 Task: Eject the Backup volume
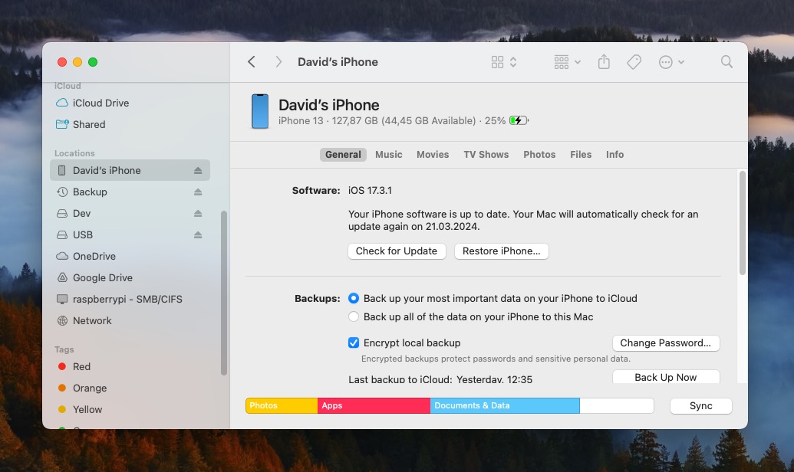tap(198, 192)
